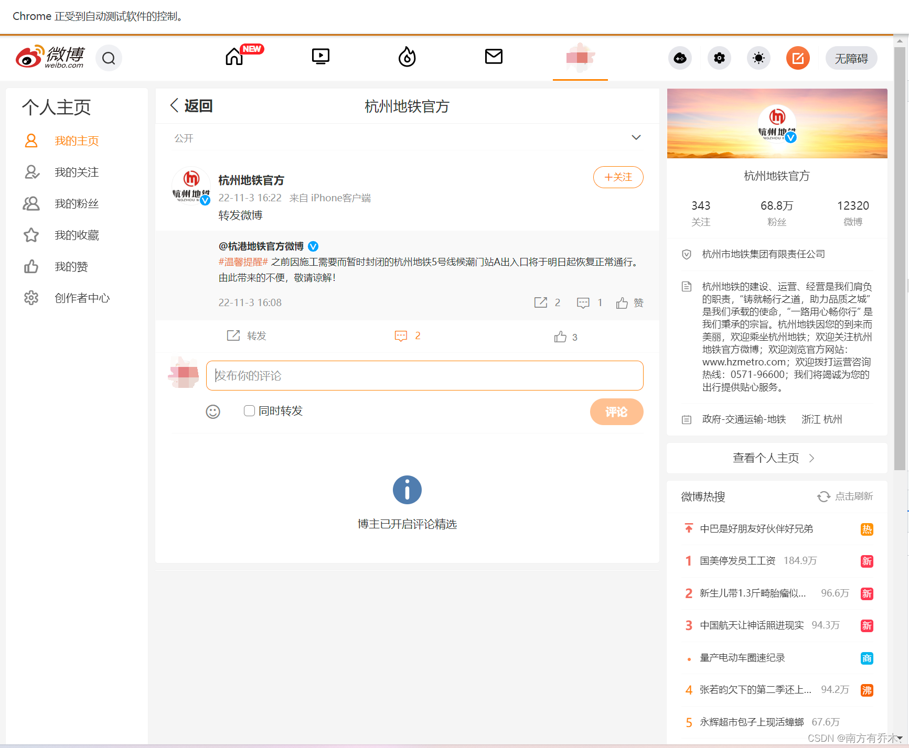The width and height of the screenshot is (909, 748).
Task: Select 我的赞 in sidebar
Action: tap(71, 266)
